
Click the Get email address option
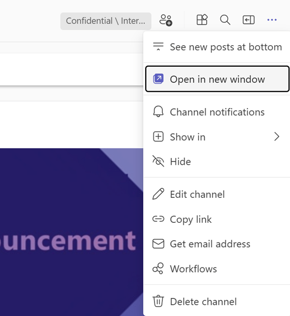210,244
